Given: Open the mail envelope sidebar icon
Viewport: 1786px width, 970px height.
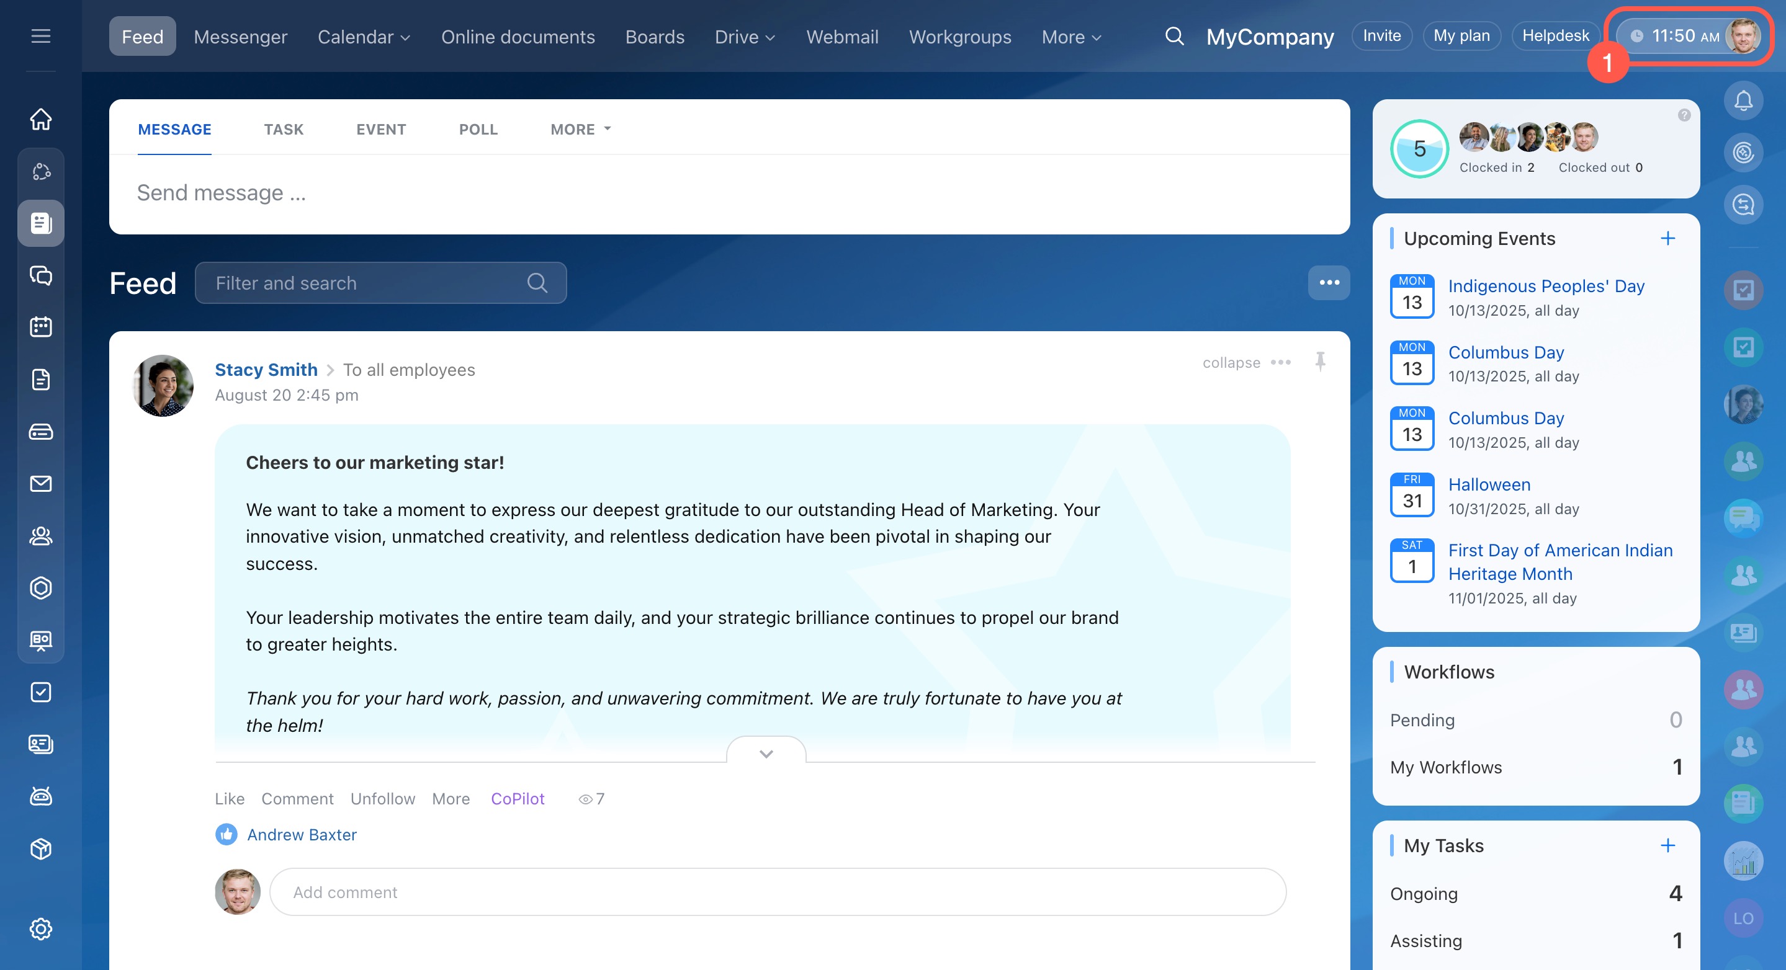Looking at the screenshot, I should click(41, 484).
